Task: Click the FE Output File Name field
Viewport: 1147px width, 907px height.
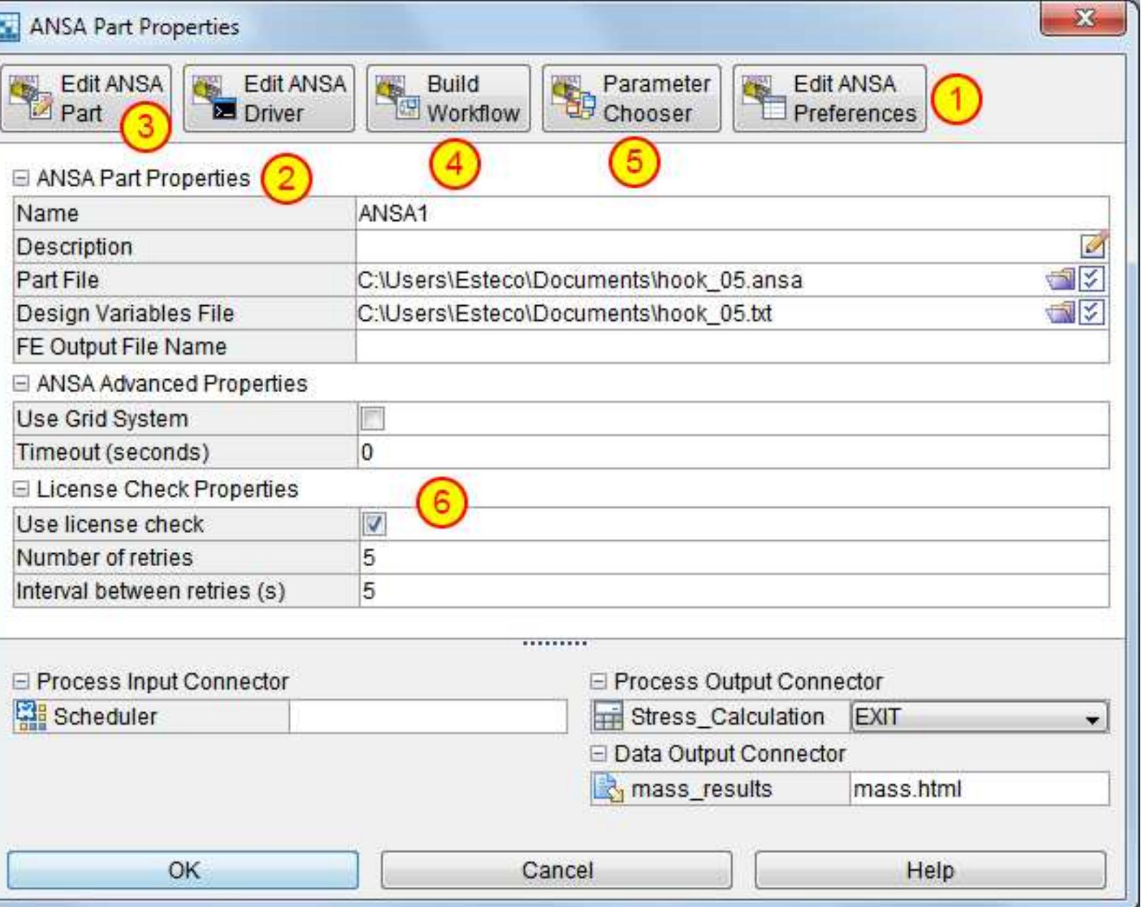Action: [x=732, y=346]
